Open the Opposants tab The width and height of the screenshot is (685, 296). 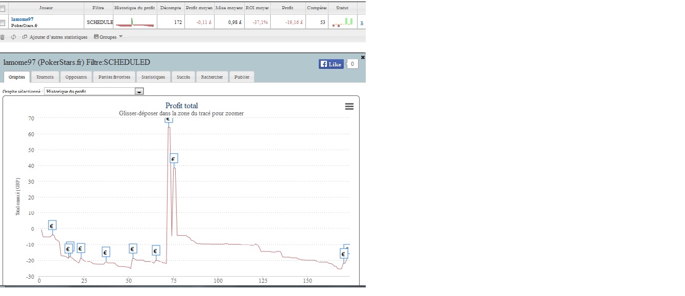[76, 77]
